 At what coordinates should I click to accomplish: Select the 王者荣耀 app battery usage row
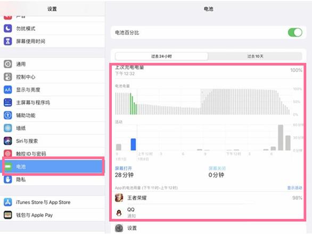pyautogui.click(x=208, y=198)
